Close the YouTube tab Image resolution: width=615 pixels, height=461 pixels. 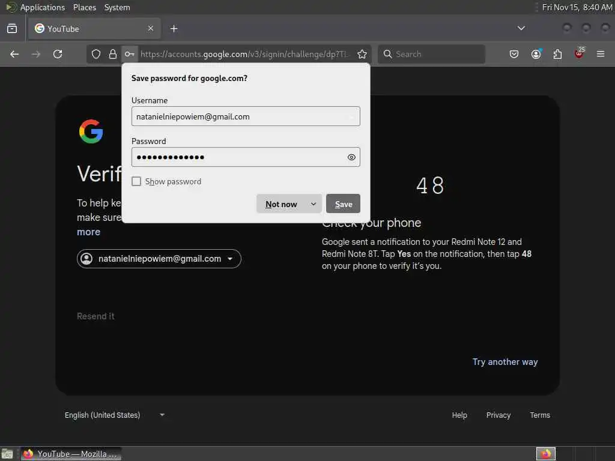(x=151, y=28)
